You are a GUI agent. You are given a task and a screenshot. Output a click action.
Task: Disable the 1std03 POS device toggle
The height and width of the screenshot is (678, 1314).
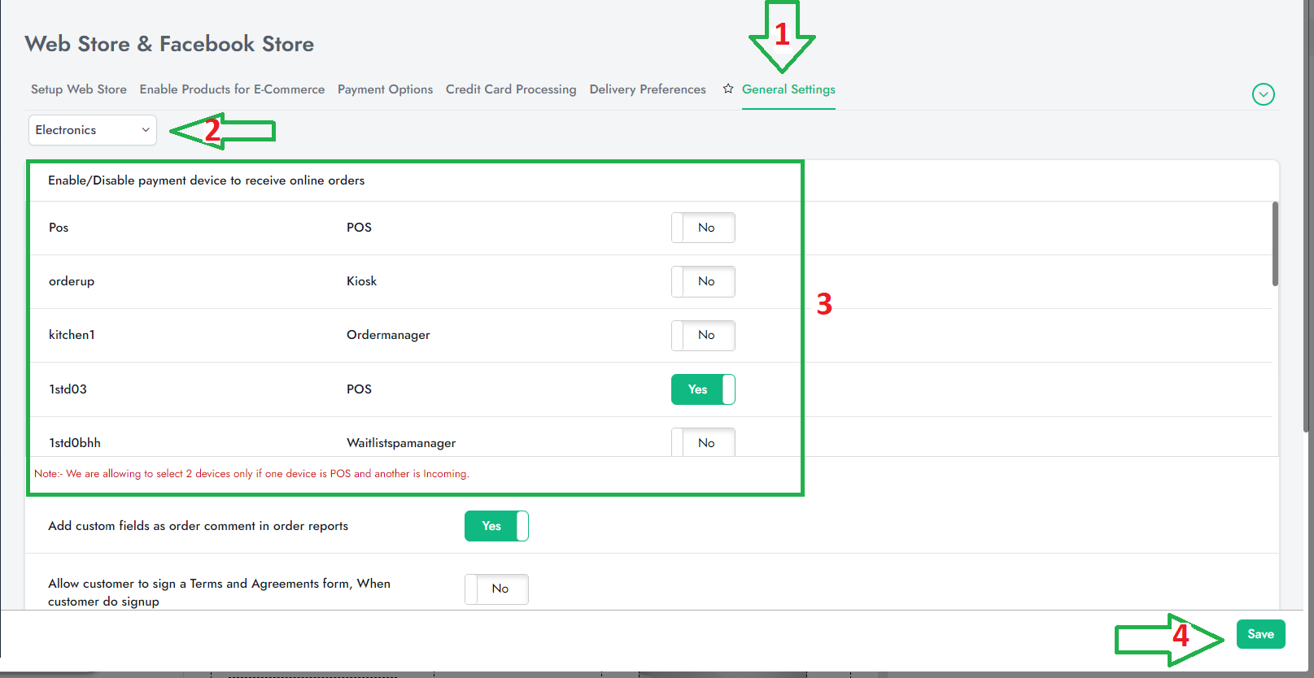[703, 389]
